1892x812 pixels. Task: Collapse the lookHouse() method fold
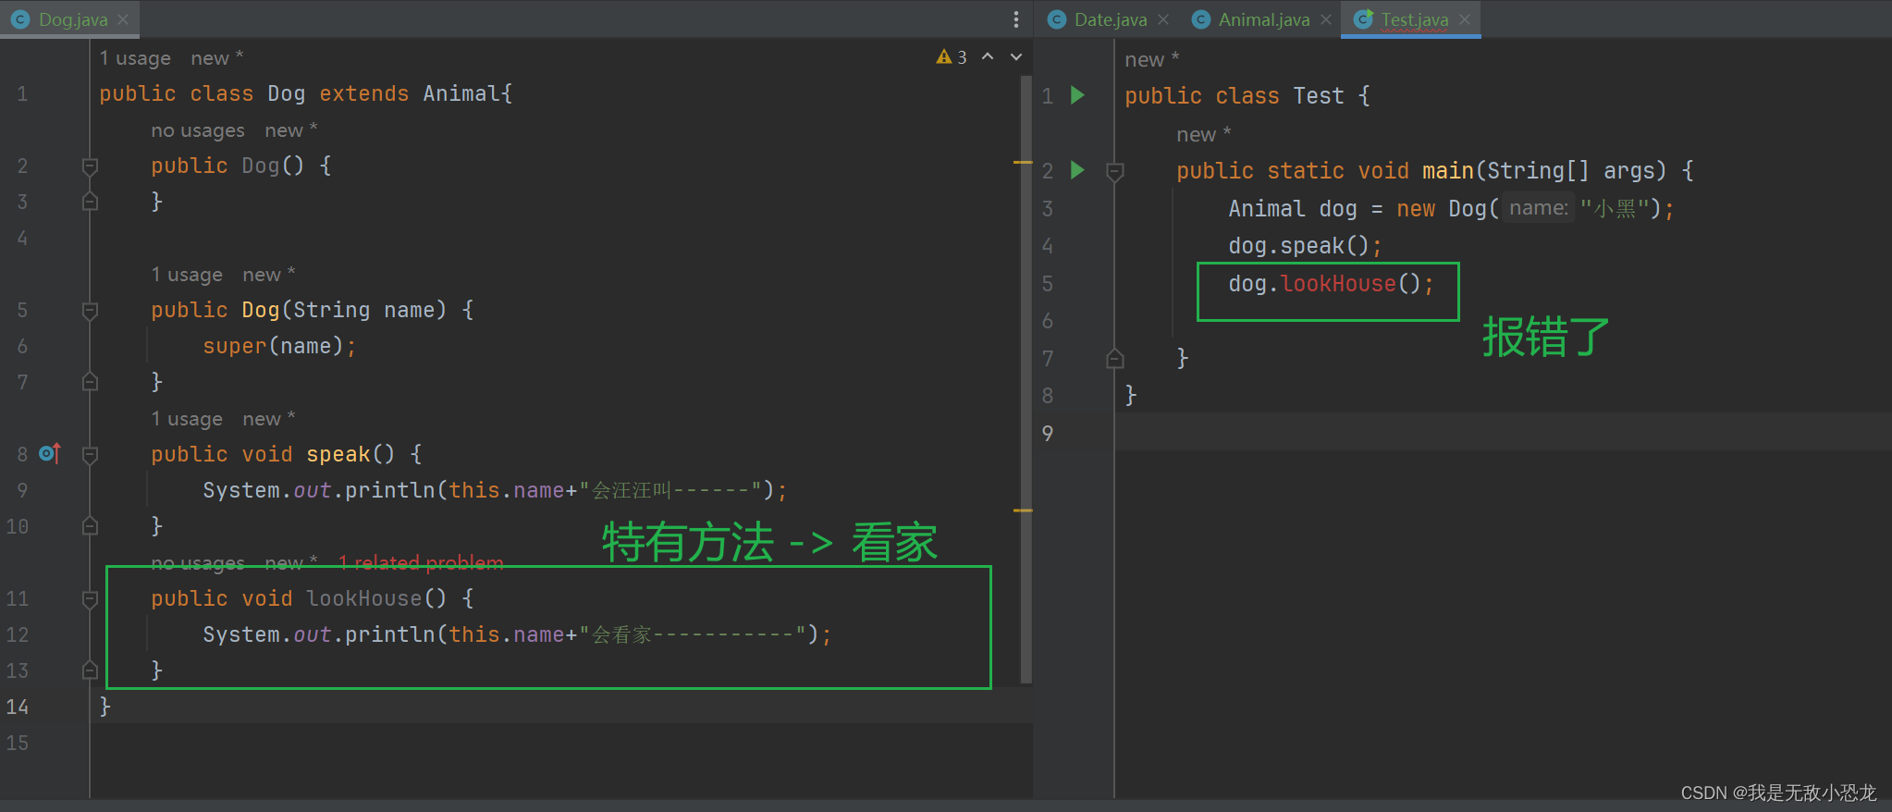click(90, 599)
